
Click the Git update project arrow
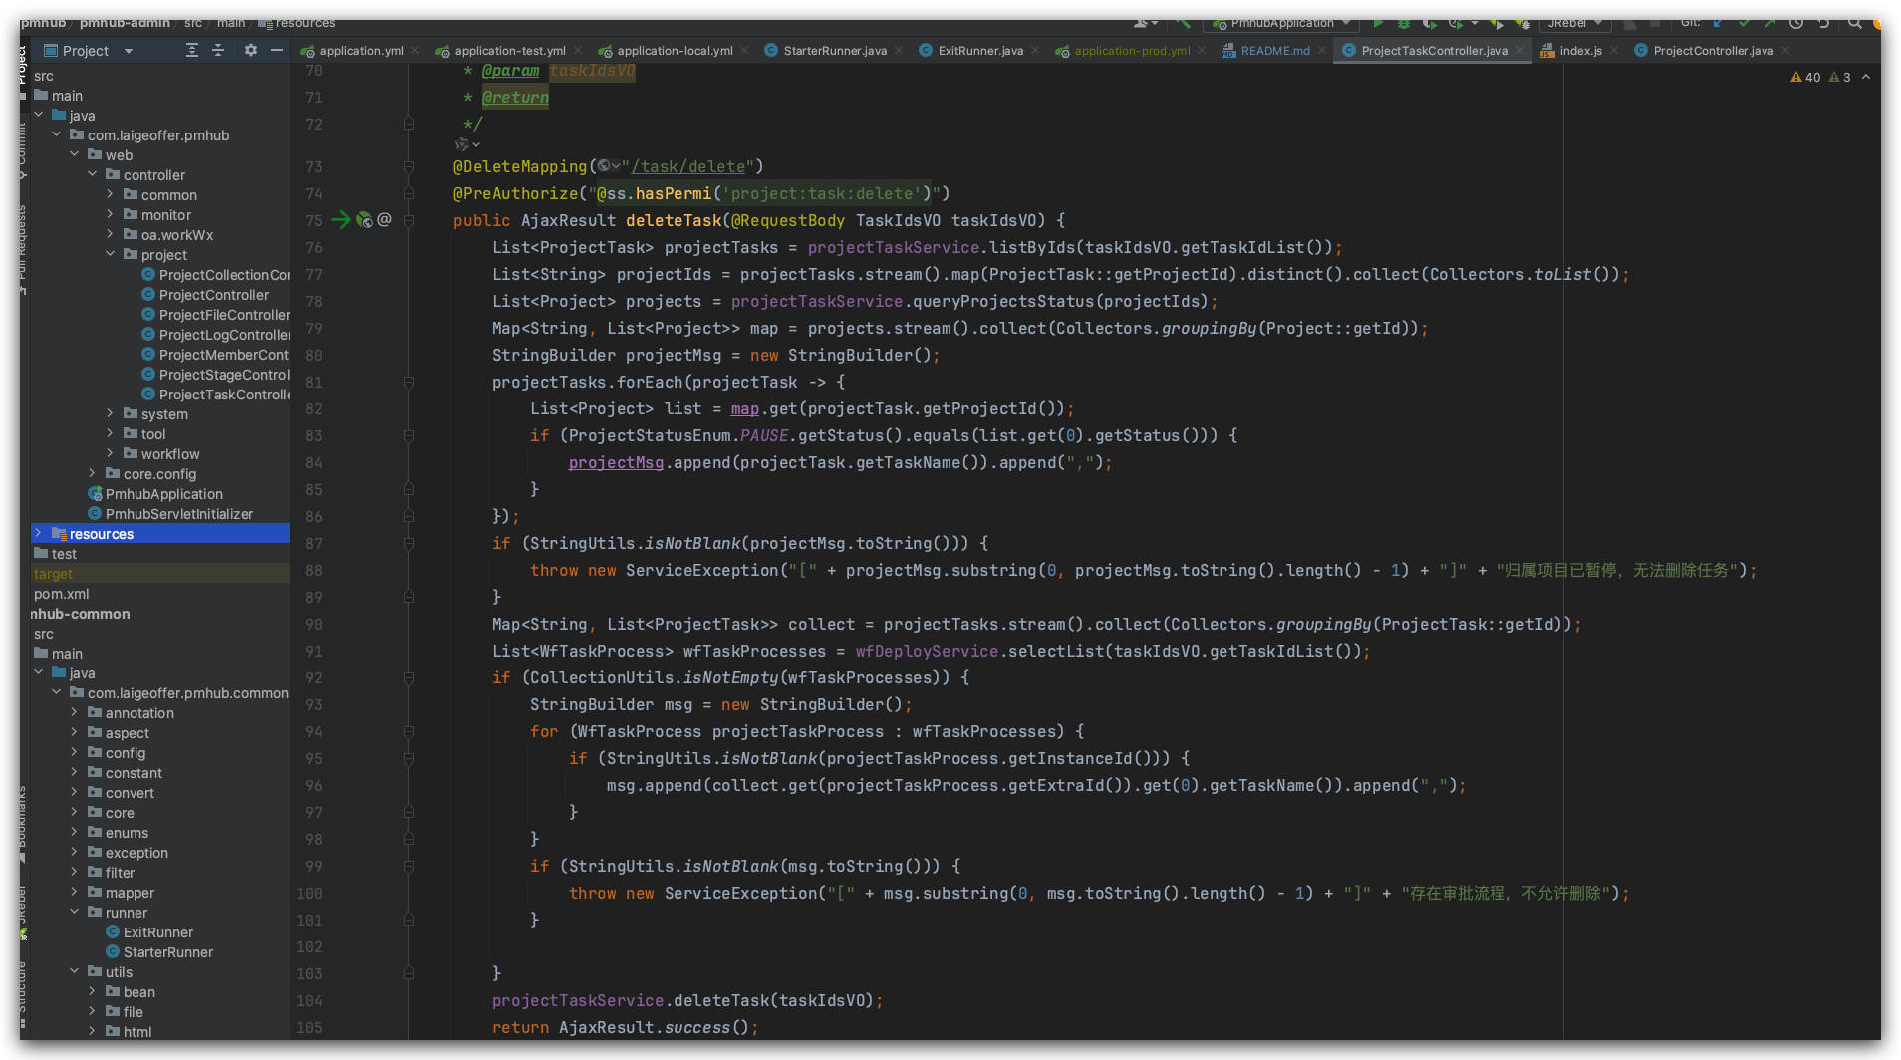[1718, 23]
